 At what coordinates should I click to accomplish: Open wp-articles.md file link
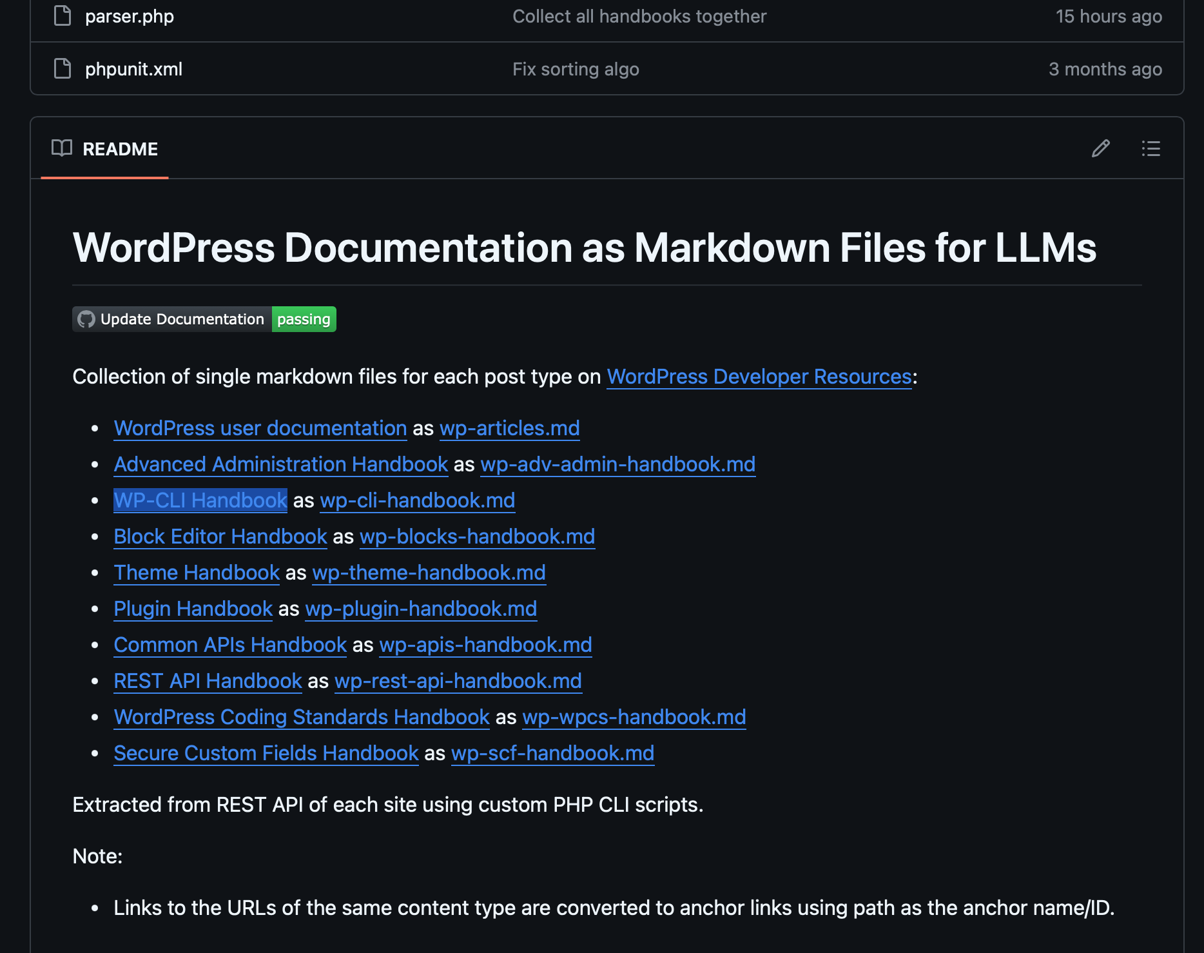click(x=510, y=428)
